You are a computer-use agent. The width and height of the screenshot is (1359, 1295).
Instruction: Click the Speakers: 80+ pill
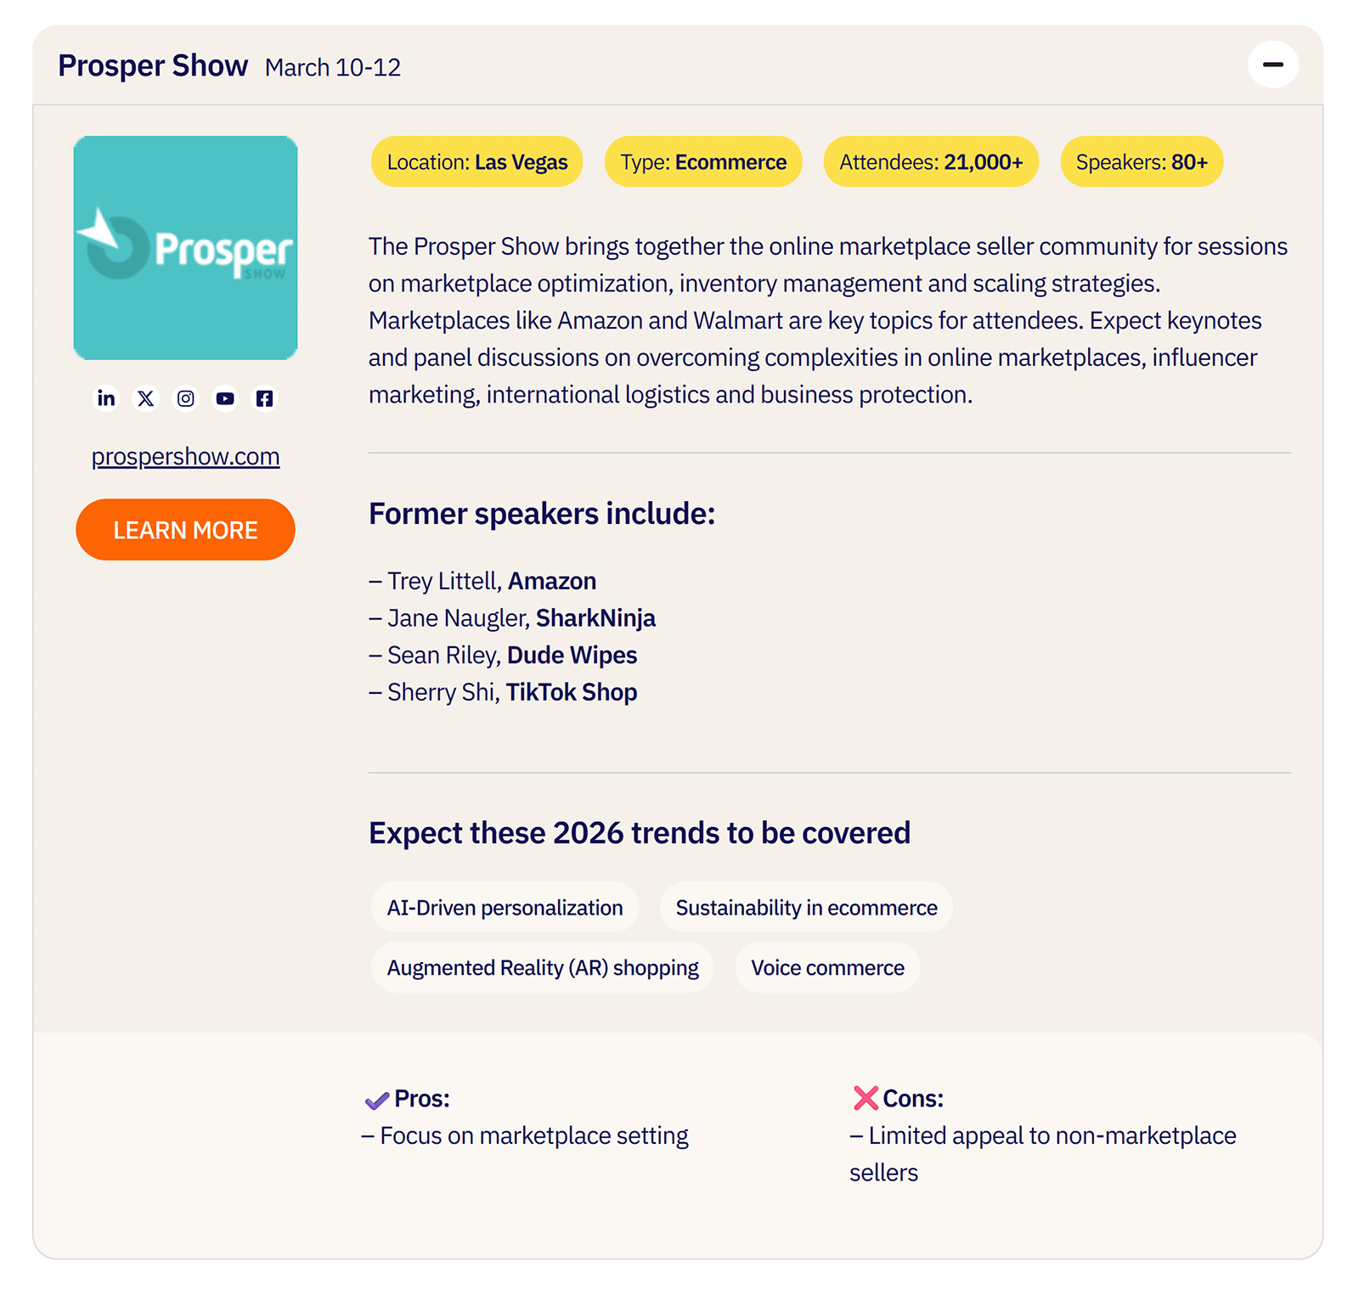tap(1141, 161)
